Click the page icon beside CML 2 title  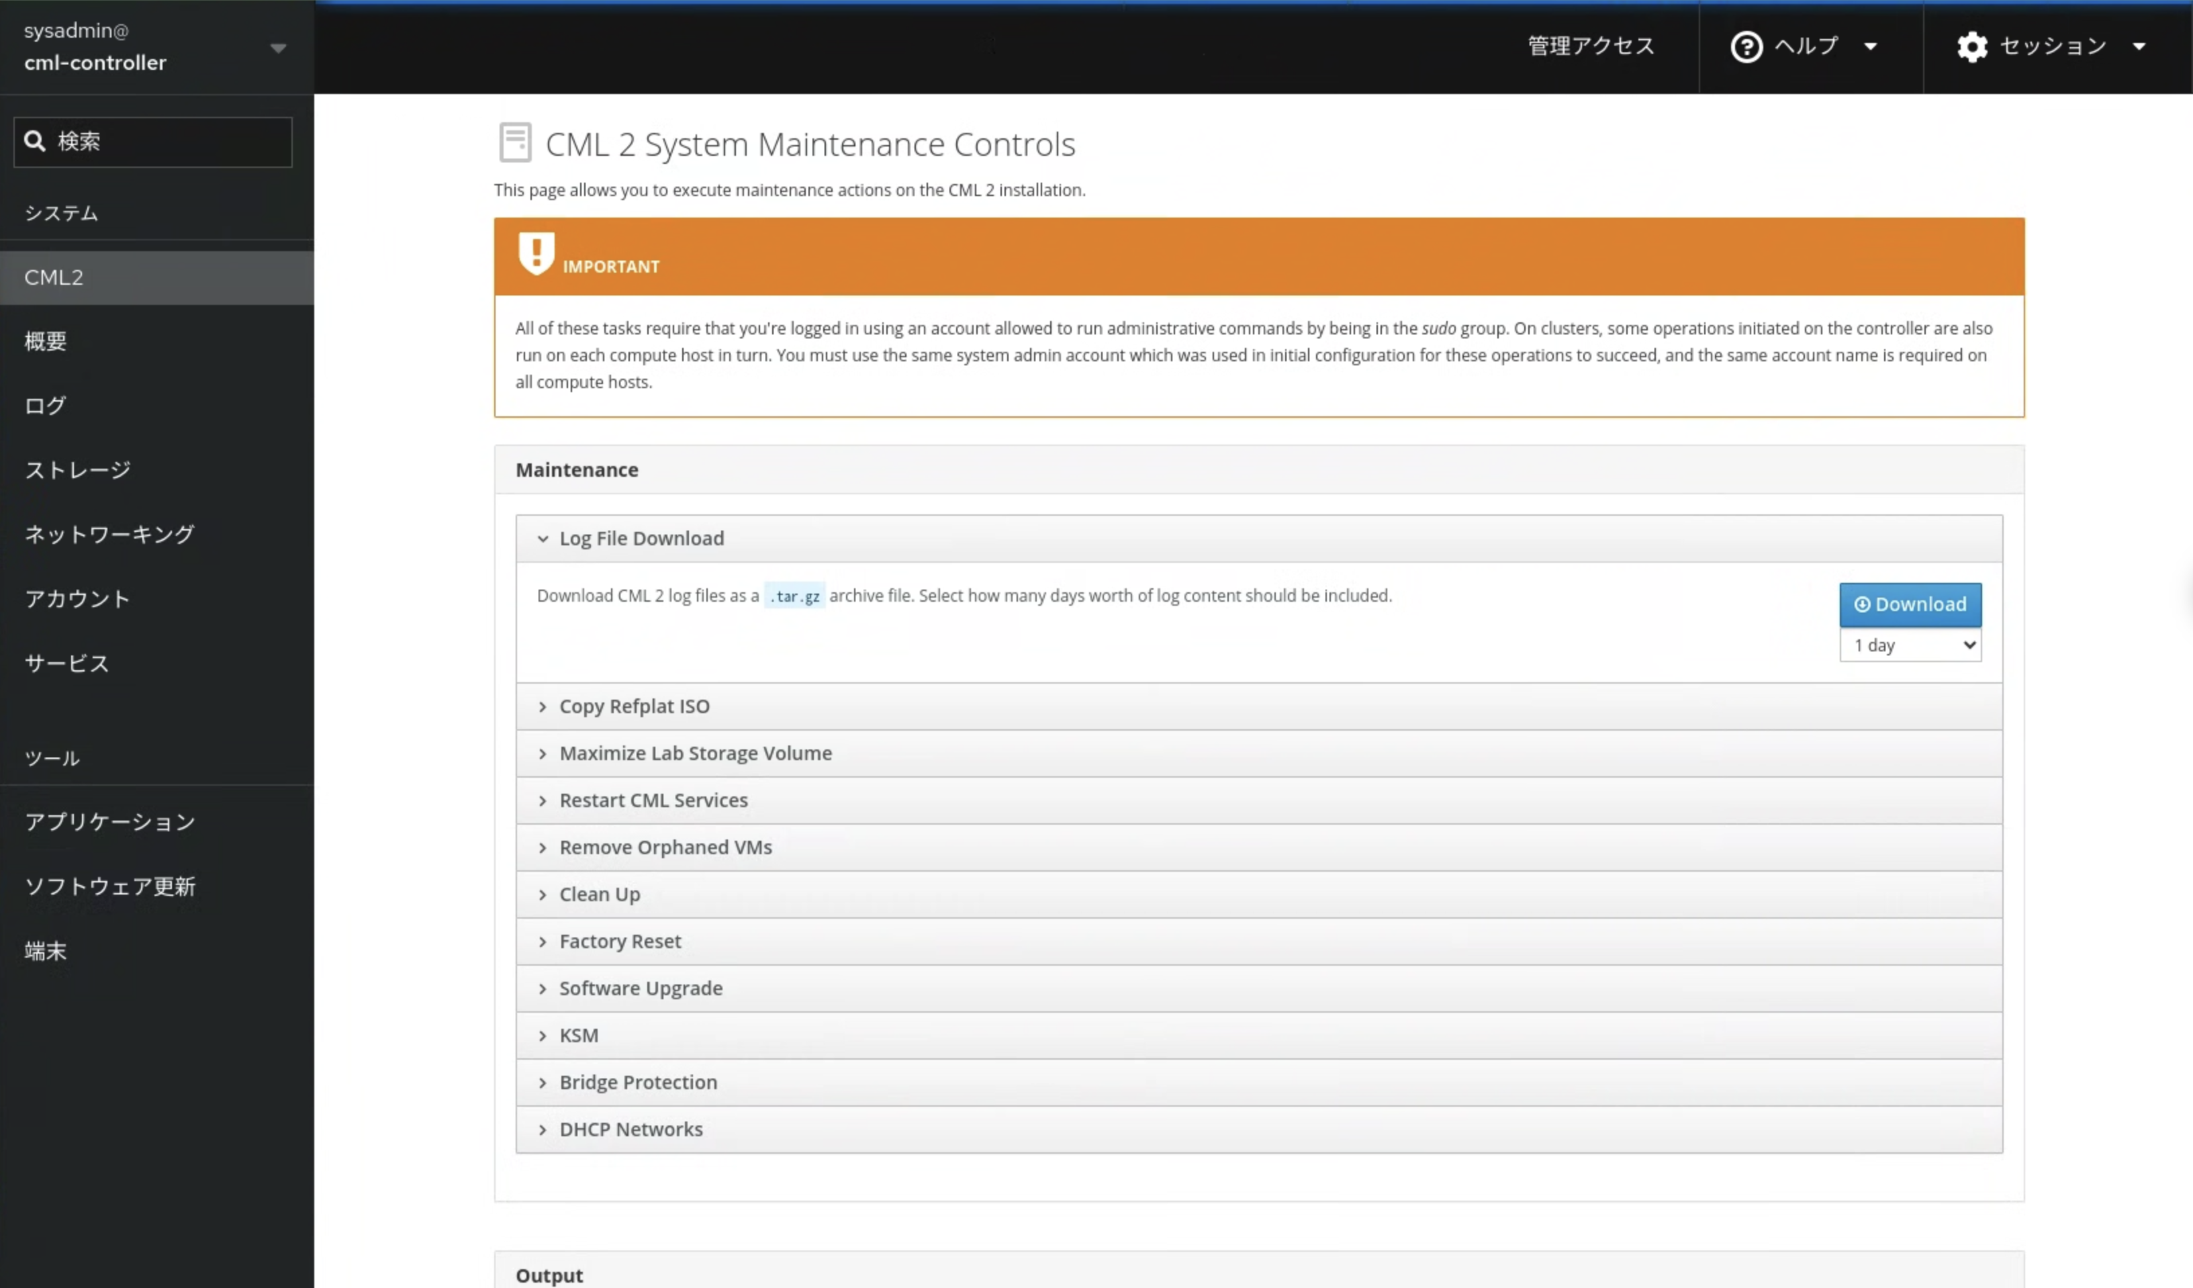pyautogui.click(x=515, y=143)
